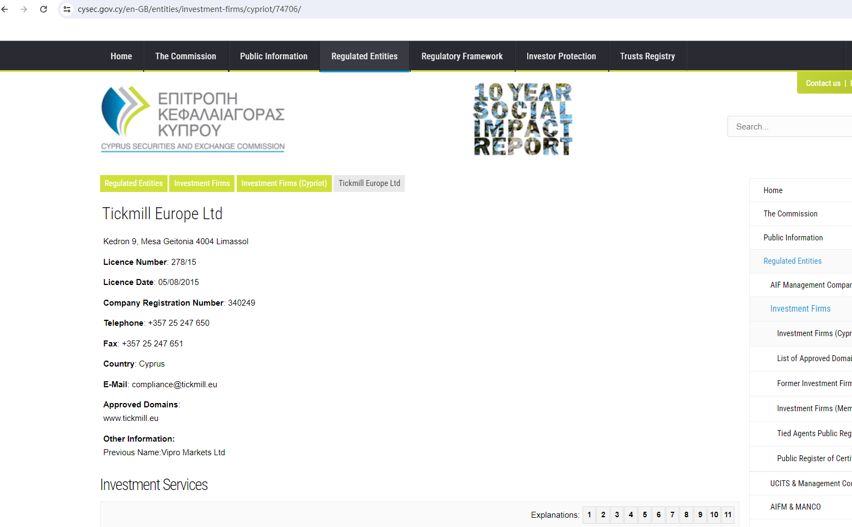
Task: Show explanation number 4
Action: point(631,515)
